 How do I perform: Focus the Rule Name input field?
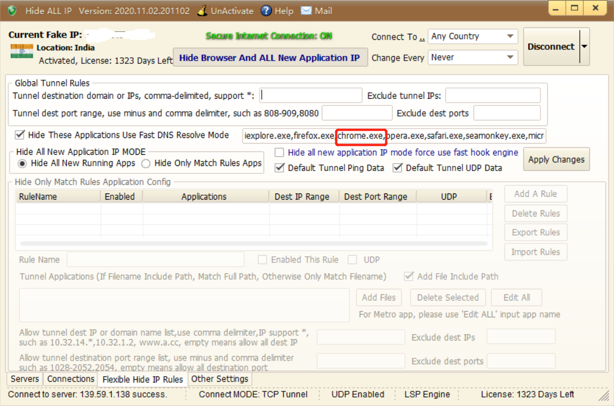156,260
